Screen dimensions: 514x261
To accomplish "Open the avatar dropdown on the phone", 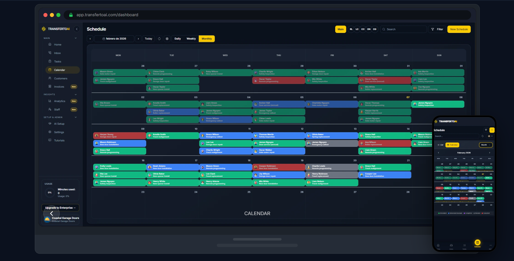I will tap(490, 136).
